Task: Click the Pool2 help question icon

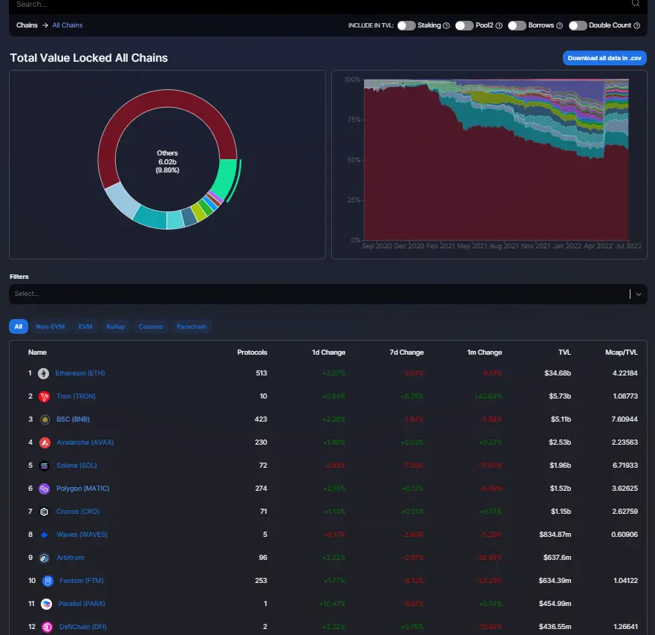Action: [499, 25]
